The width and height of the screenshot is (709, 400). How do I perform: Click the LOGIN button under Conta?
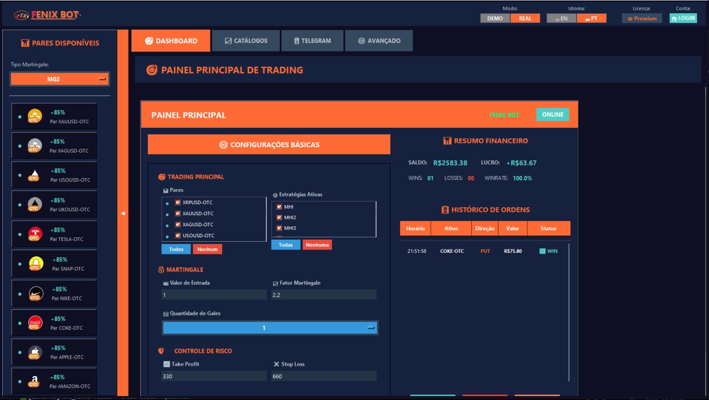pos(683,18)
